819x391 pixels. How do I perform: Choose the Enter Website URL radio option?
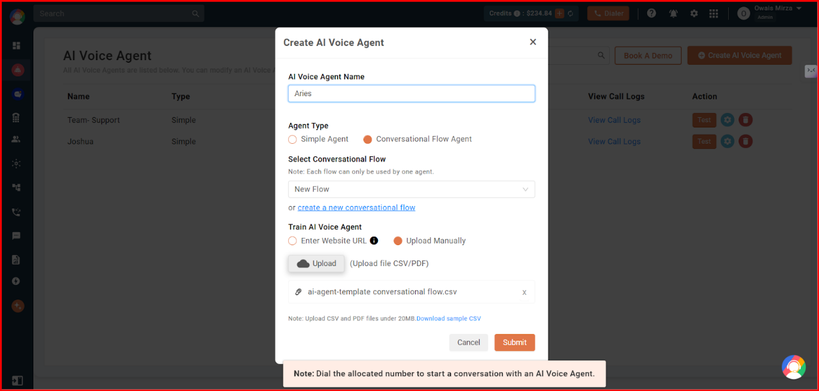[293, 241]
